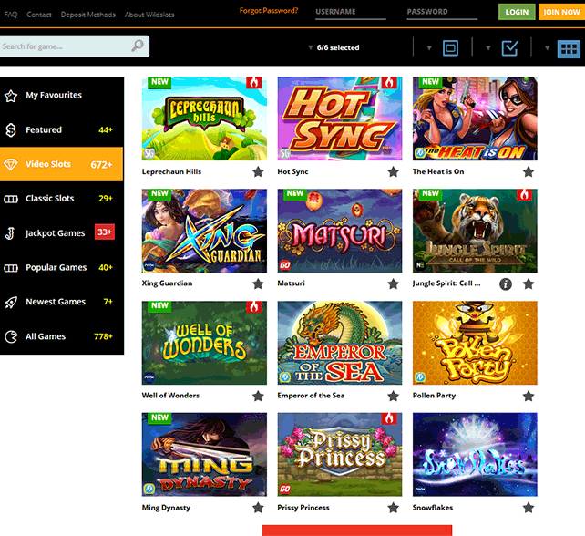Open the Contact link
Screen dimensions: 585x536
(x=39, y=15)
